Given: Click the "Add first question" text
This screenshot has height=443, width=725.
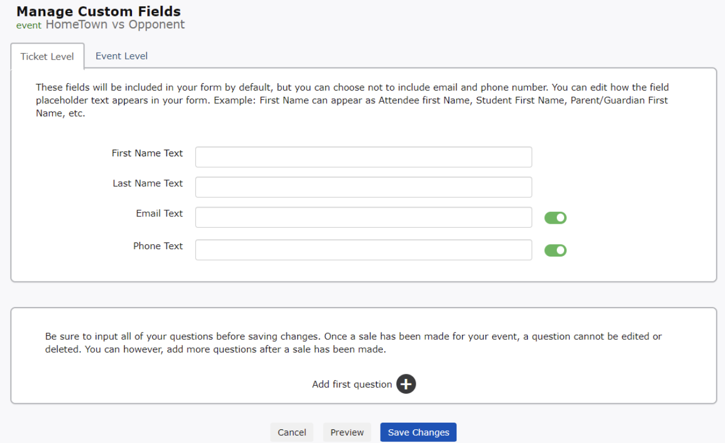Looking at the screenshot, I should (x=352, y=385).
